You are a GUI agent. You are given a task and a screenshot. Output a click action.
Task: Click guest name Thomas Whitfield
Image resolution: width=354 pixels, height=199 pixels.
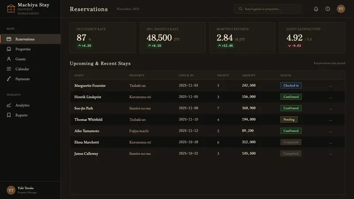click(x=88, y=119)
